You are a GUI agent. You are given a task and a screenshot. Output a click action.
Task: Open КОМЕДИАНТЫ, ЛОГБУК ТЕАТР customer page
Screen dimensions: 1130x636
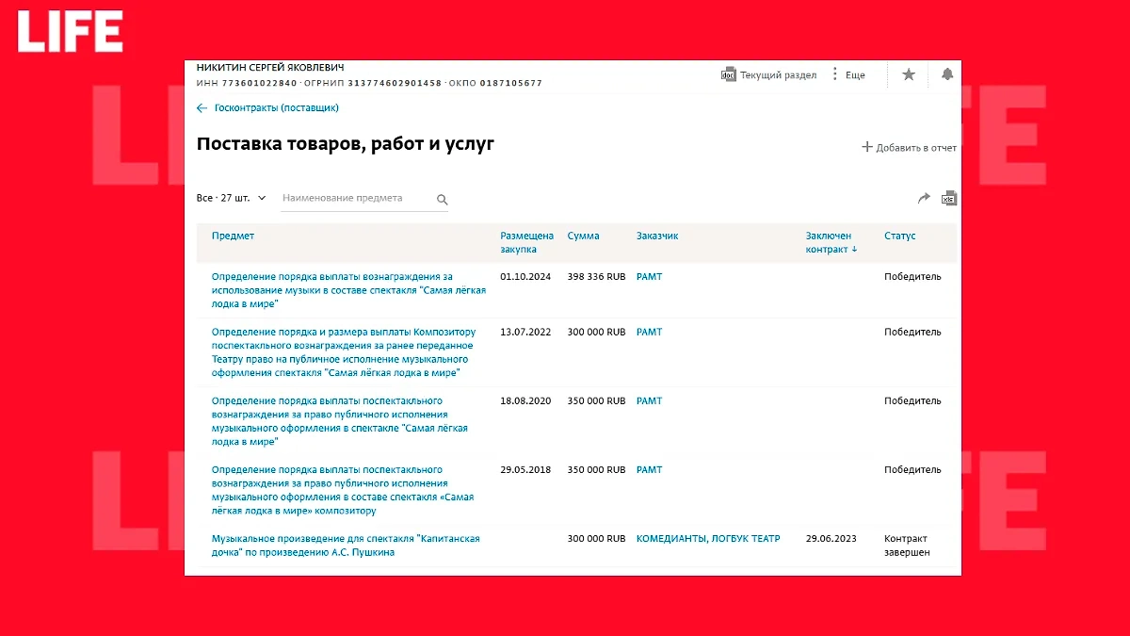point(708,538)
